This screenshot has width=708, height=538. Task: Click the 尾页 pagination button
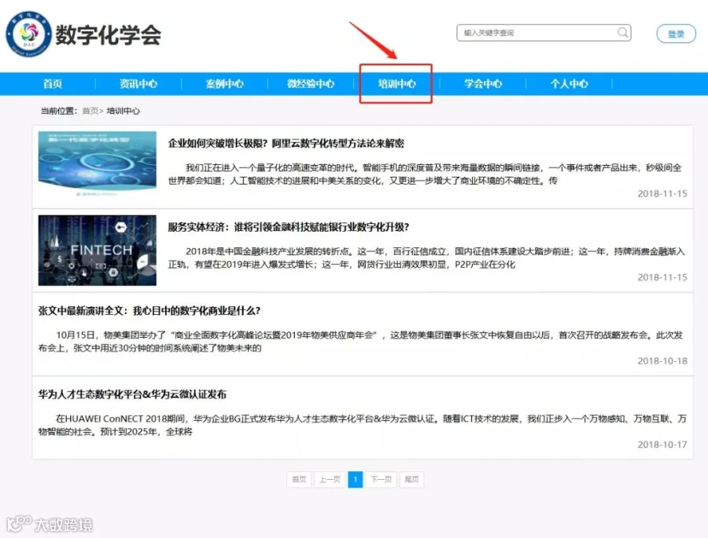pos(411,479)
